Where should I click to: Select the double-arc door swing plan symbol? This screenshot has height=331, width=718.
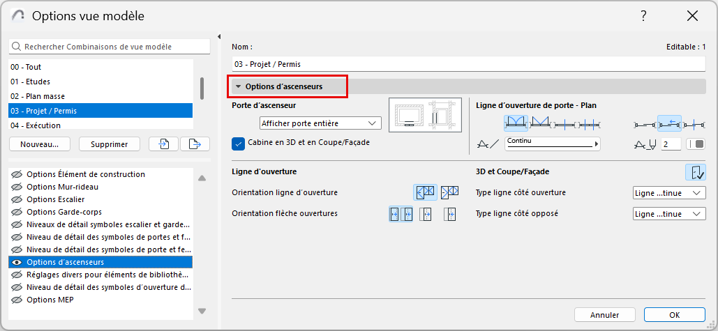pos(515,124)
